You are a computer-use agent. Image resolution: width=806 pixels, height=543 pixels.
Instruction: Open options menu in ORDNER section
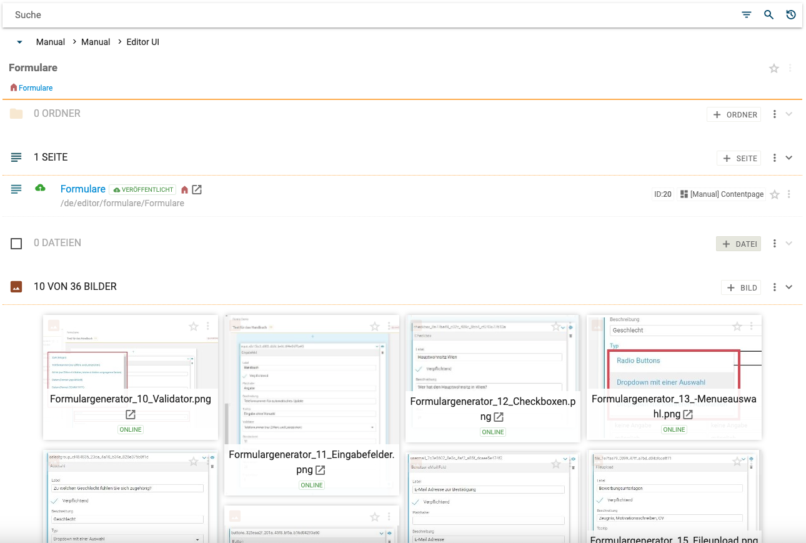775,114
